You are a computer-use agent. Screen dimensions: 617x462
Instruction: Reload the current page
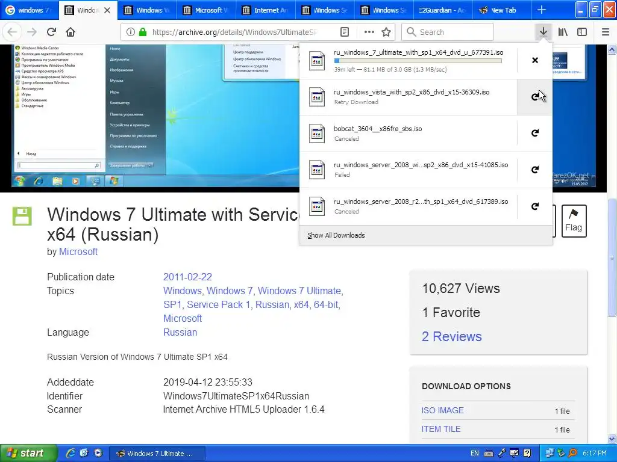tap(52, 32)
